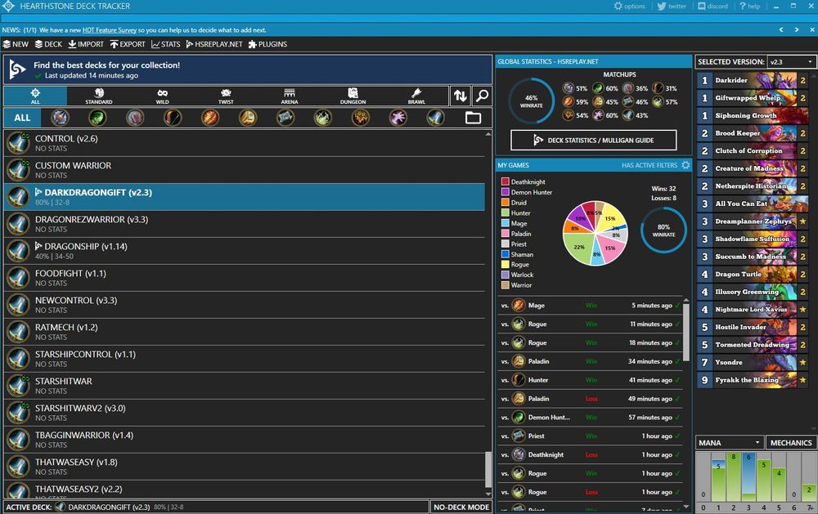Open the deck sort order menu

pyautogui.click(x=460, y=96)
